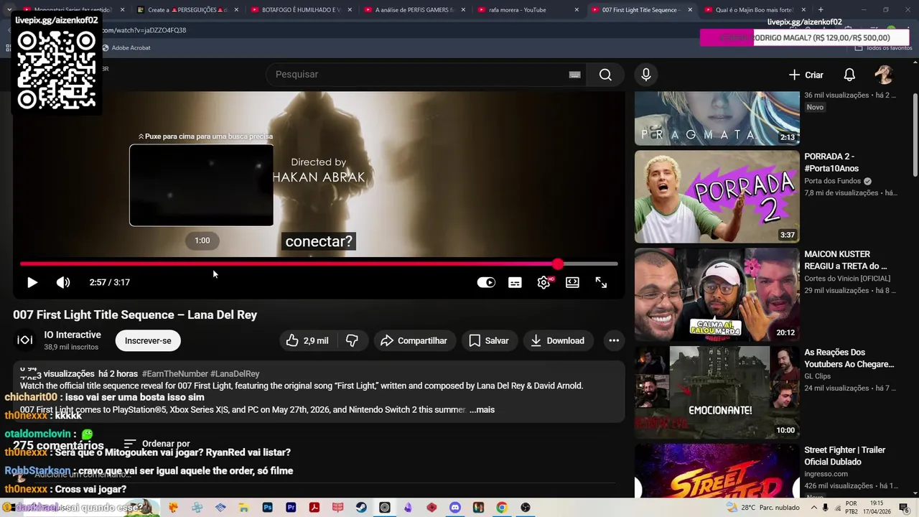Play the paused video
This screenshot has height=517, width=919.
(x=32, y=282)
